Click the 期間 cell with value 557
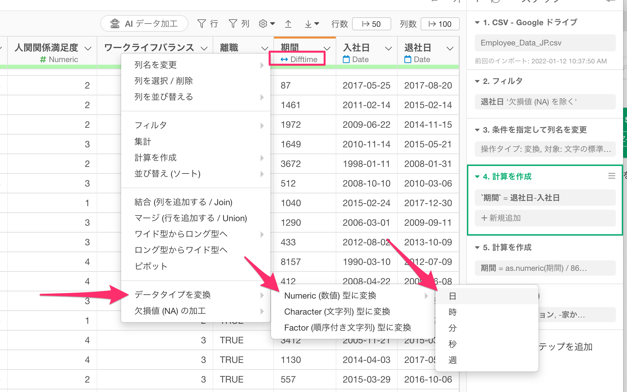This screenshot has width=627, height=392. point(305,379)
